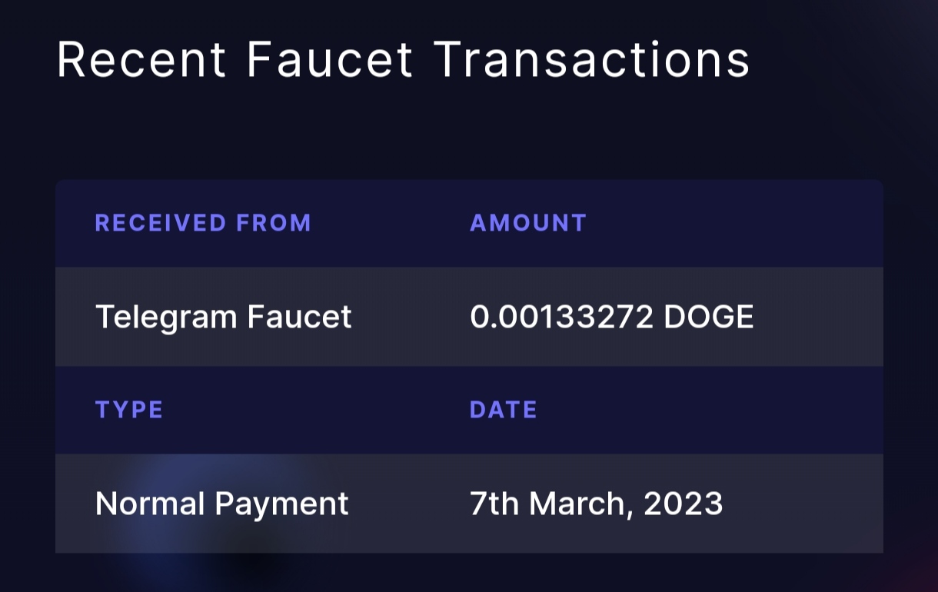Click the word RECEIVED in the header
The width and height of the screenshot is (938, 592).
161,223
